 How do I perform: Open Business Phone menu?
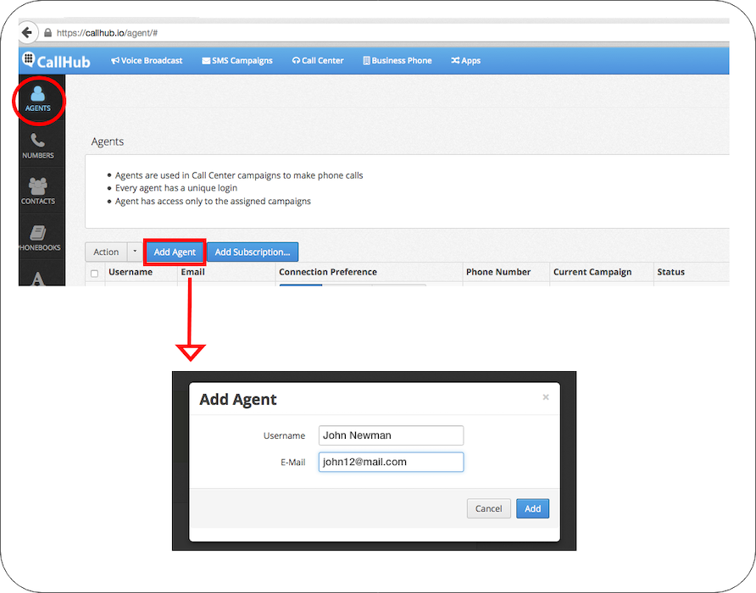point(397,61)
